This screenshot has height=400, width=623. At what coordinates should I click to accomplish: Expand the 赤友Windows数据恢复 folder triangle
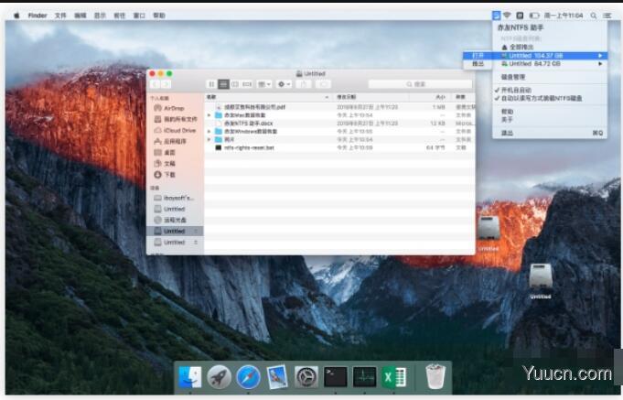209,131
